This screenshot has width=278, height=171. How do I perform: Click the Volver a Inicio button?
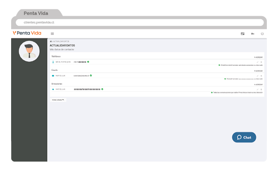58,100
